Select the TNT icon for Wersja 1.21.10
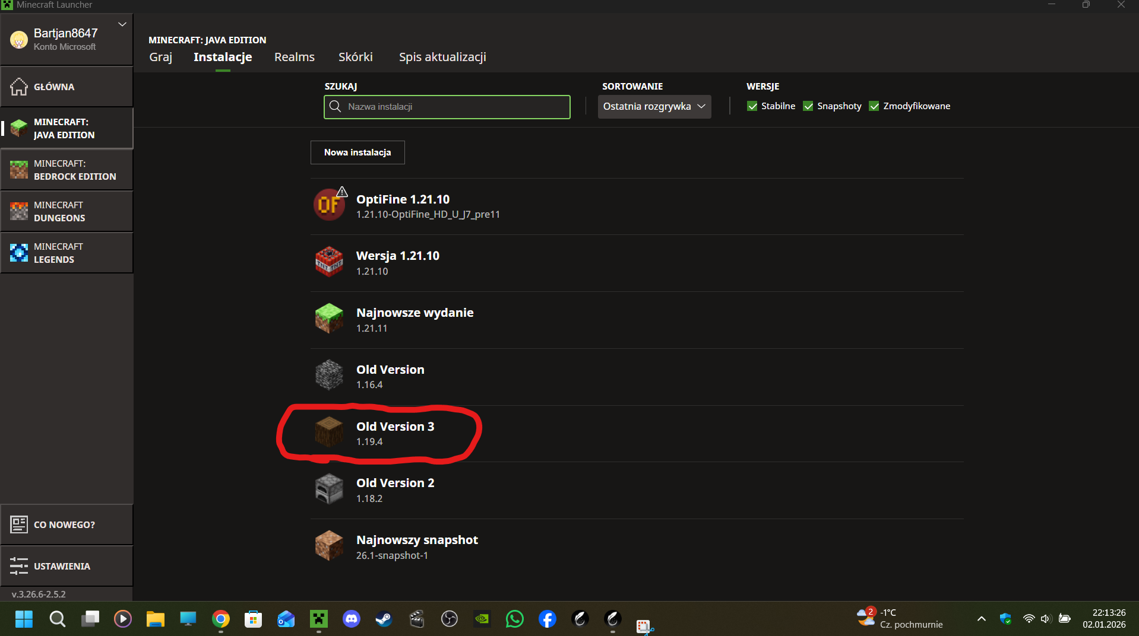This screenshot has width=1139, height=636. (x=329, y=262)
